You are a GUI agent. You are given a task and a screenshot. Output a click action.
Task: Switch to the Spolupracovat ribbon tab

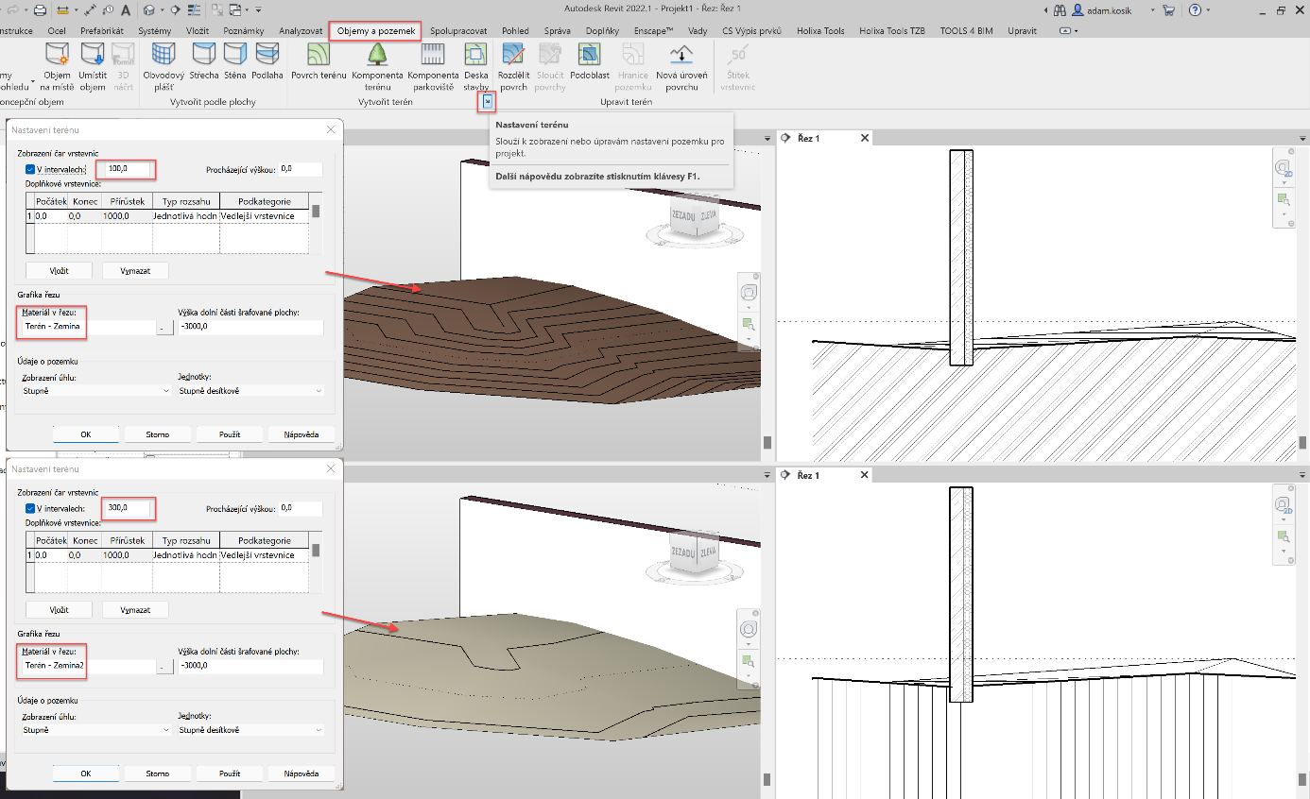point(458,30)
